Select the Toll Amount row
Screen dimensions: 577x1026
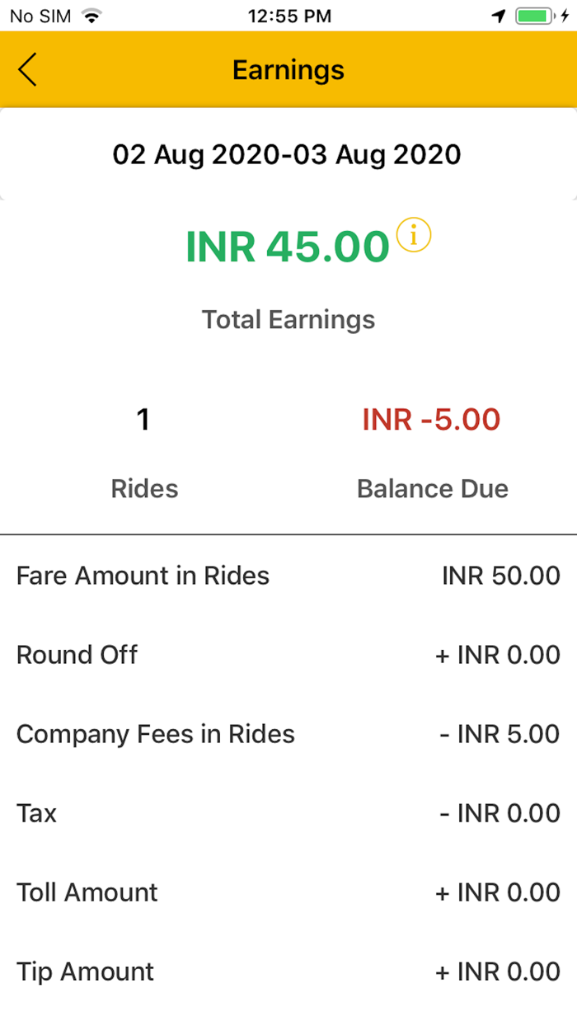[x=288, y=892]
